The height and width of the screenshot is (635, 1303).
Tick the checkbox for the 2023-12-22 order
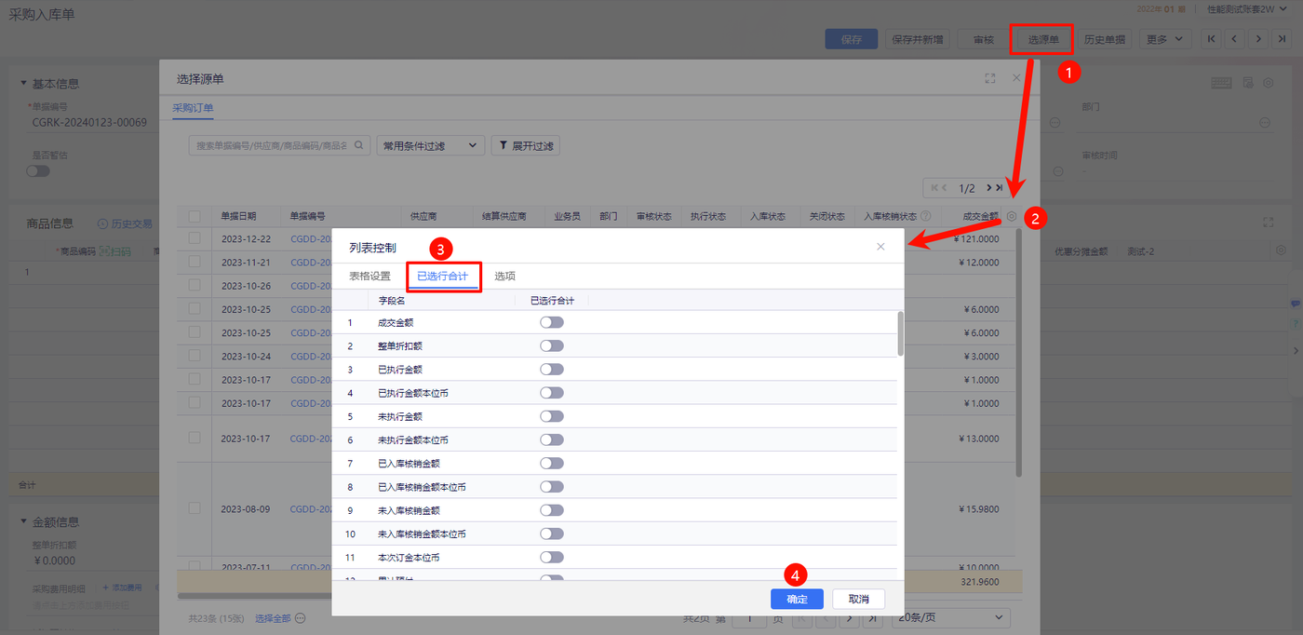click(x=195, y=238)
